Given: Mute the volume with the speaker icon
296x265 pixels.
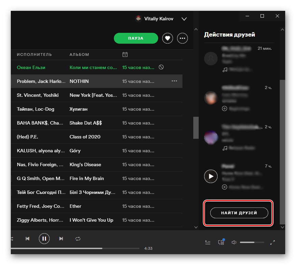Looking at the screenshot, I should 234,242.
